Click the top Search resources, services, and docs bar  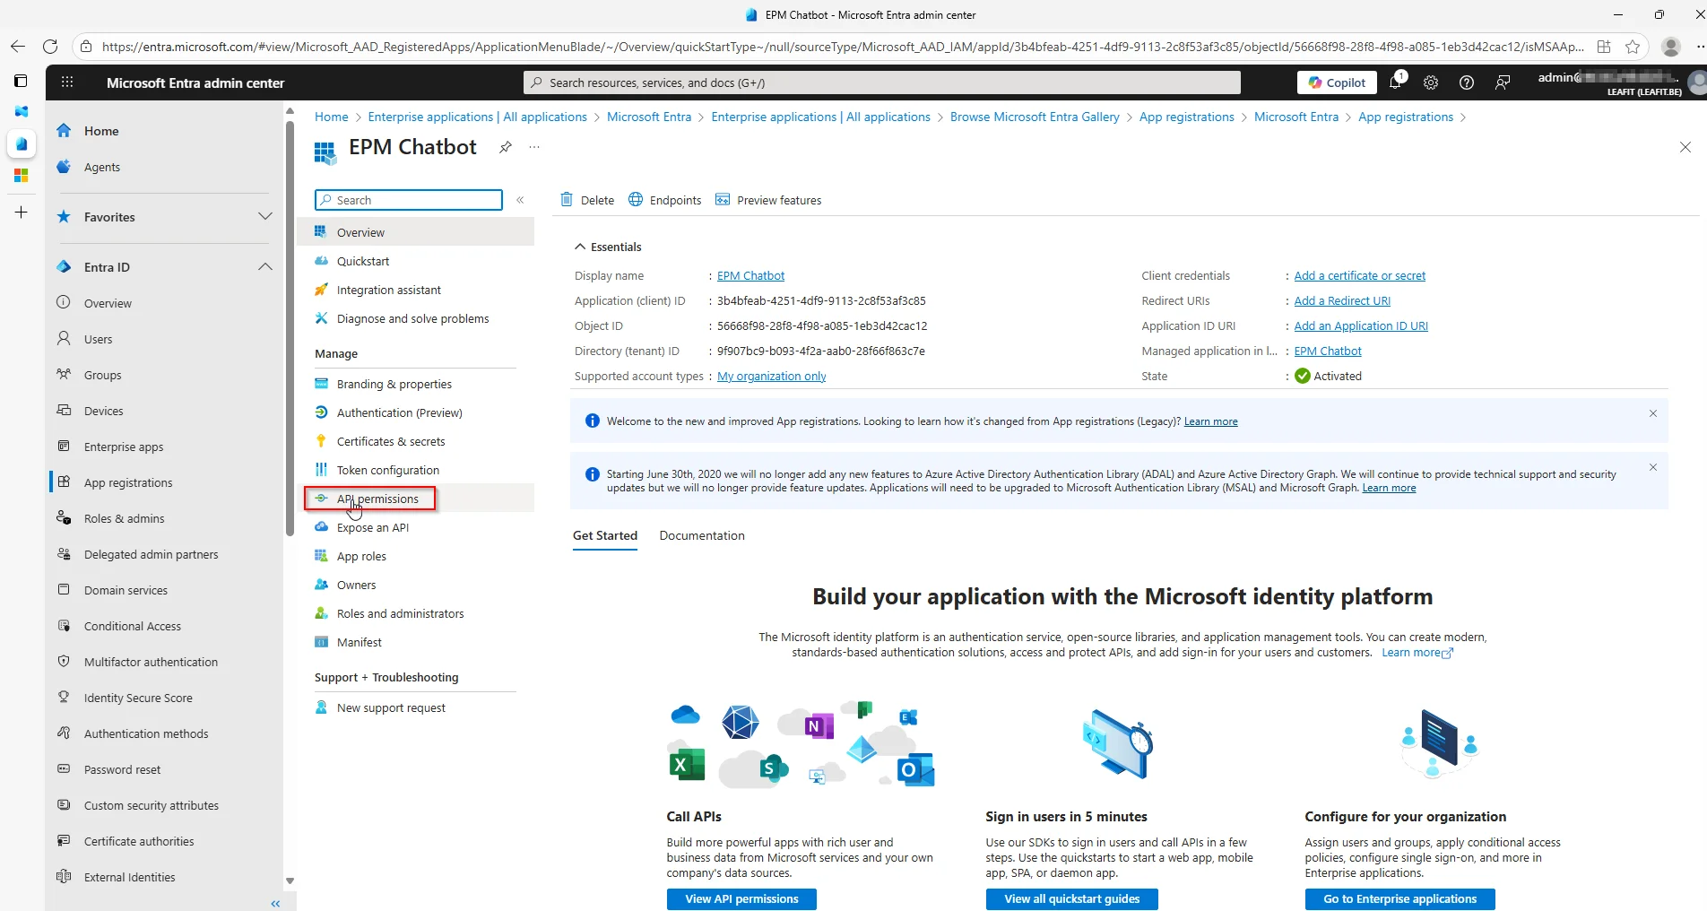[882, 82]
